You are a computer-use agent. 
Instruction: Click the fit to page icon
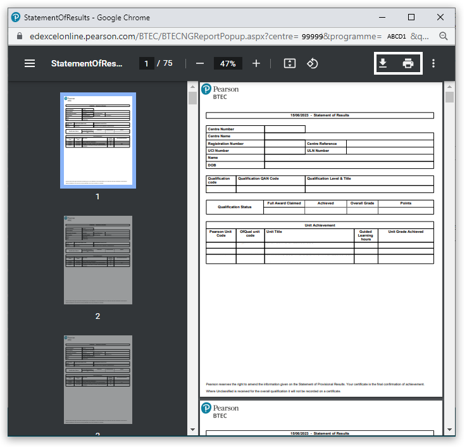[290, 63]
